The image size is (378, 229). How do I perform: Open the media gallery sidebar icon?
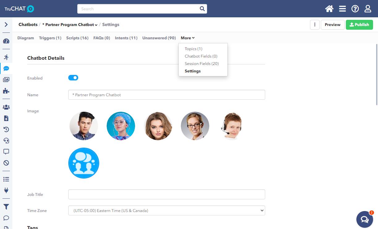point(6,80)
